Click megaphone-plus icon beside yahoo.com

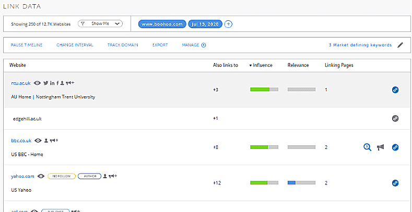click(113, 176)
